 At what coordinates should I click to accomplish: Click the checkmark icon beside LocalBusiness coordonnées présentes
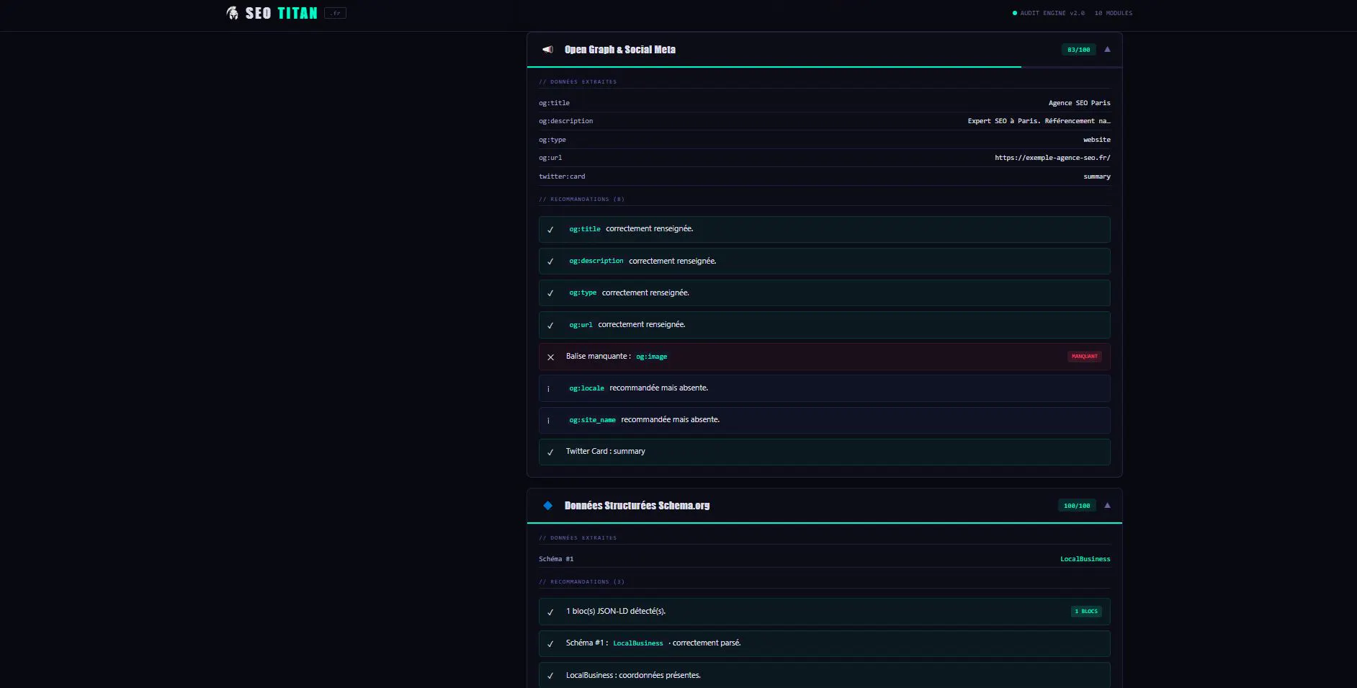coord(551,676)
